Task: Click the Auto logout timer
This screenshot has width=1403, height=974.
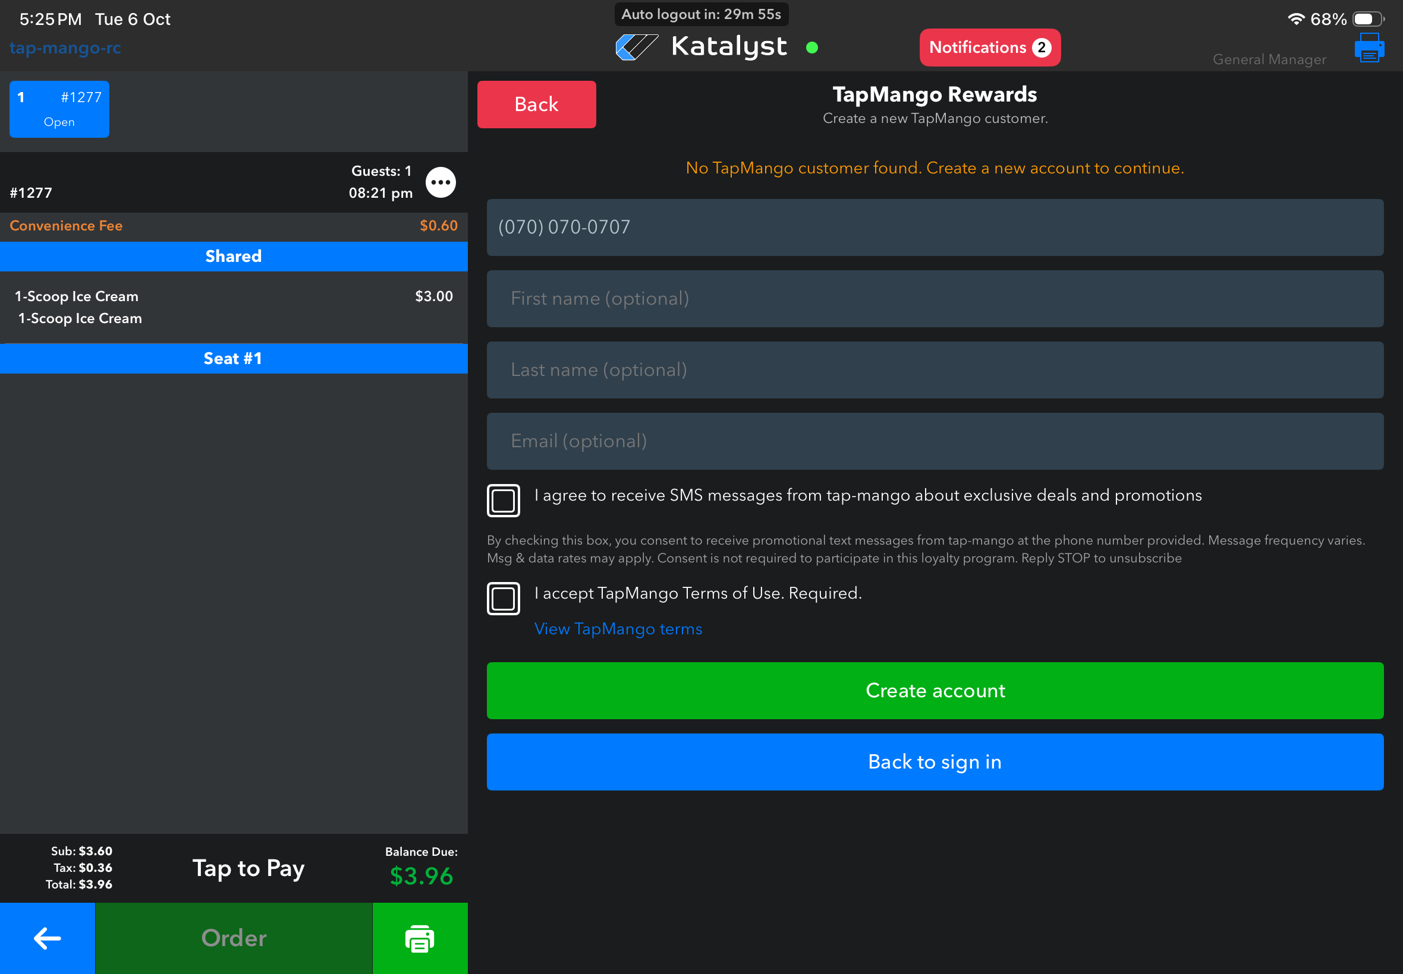Action: [701, 14]
